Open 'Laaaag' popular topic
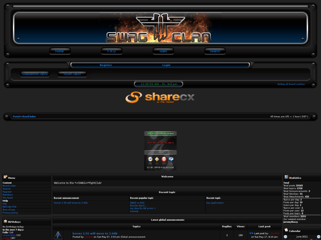 tap(134, 211)
